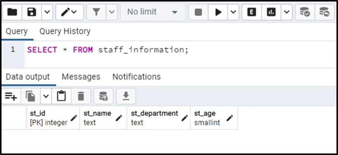
Task: Switch to the Query History tab
Action: (65, 31)
